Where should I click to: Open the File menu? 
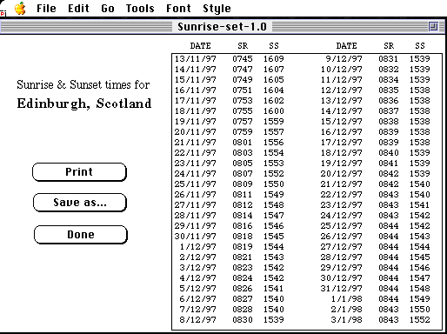(x=46, y=8)
